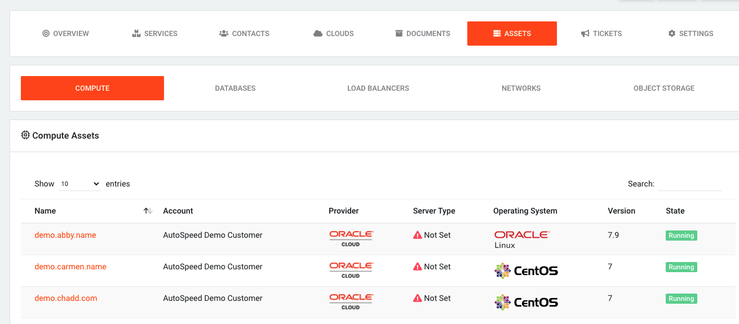Click the warning icon in demo.carmen.name row
Viewport: 739px width, 324px height.
(x=418, y=267)
